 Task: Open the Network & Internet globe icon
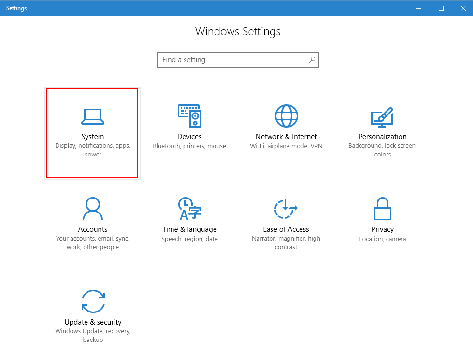pyautogui.click(x=287, y=116)
